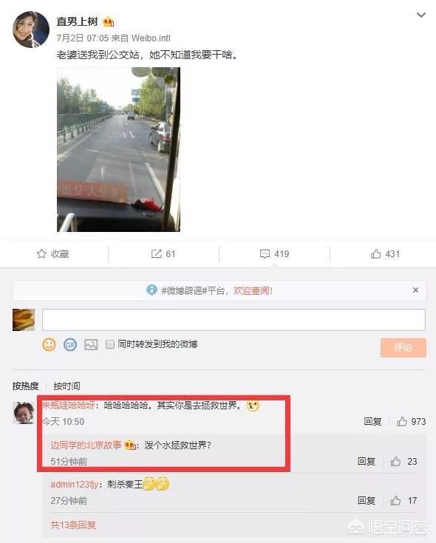Click the repost icon showing 61
The height and width of the screenshot is (543, 436).
pyautogui.click(x=156, y=254)
